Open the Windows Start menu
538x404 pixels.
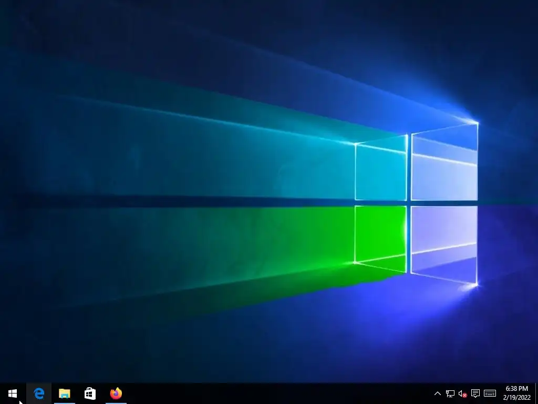pyautogui.click(x=13, y=393)
